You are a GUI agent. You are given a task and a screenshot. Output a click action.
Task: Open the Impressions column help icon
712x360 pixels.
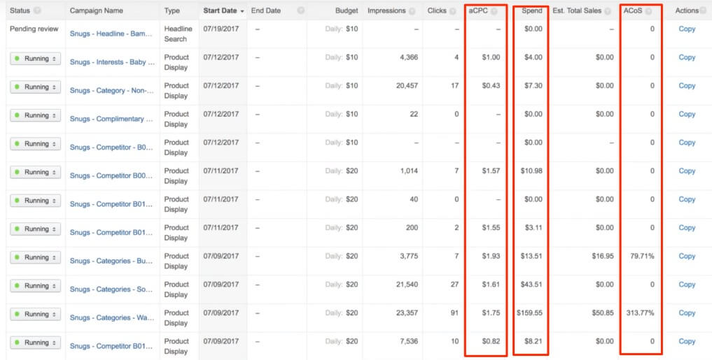[412, 11]
